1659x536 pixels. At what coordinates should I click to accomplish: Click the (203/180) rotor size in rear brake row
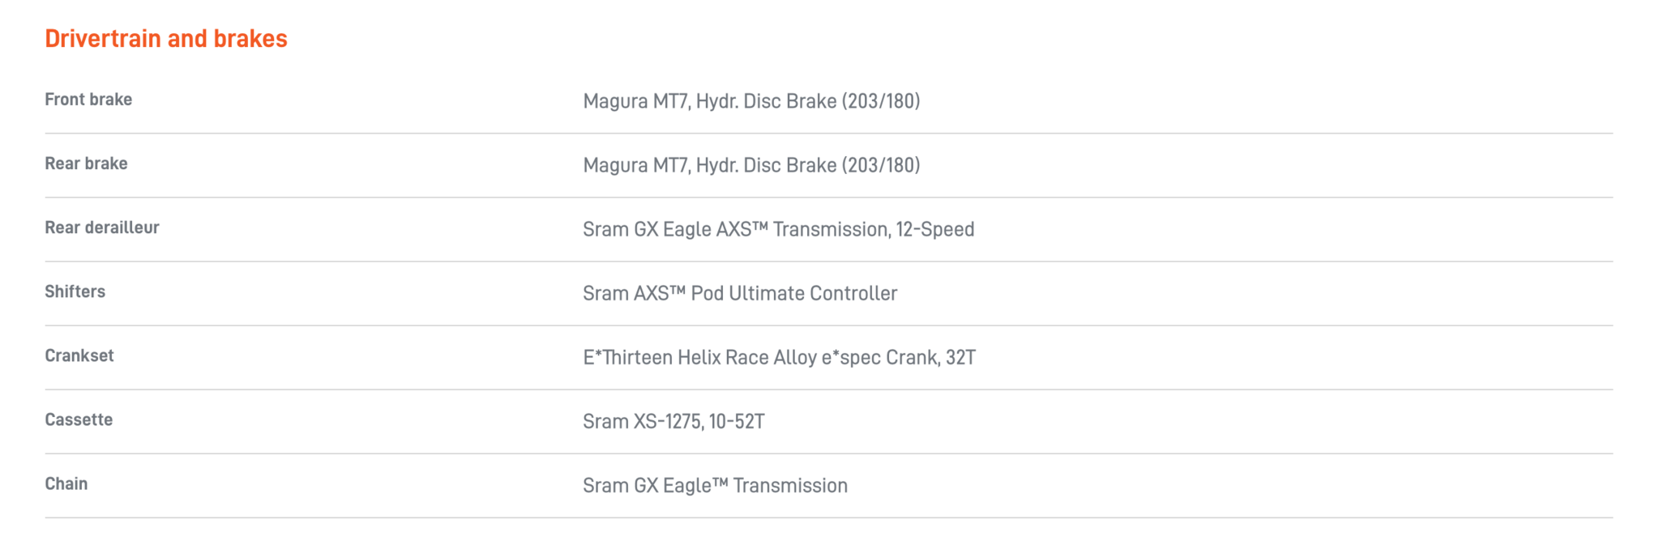click(x=881, y=165)
